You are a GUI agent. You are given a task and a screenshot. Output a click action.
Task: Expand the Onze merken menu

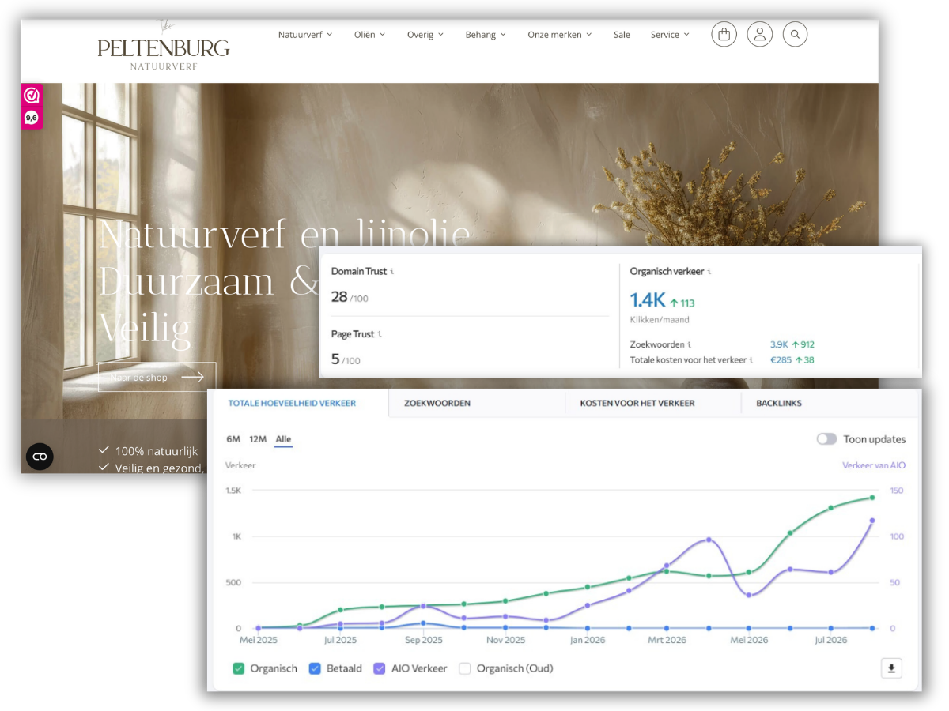click(560, 35)
